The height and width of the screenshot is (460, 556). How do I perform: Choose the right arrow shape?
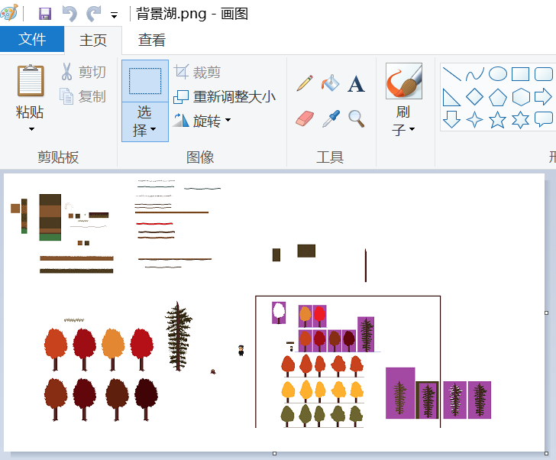[x=543, y=97]
